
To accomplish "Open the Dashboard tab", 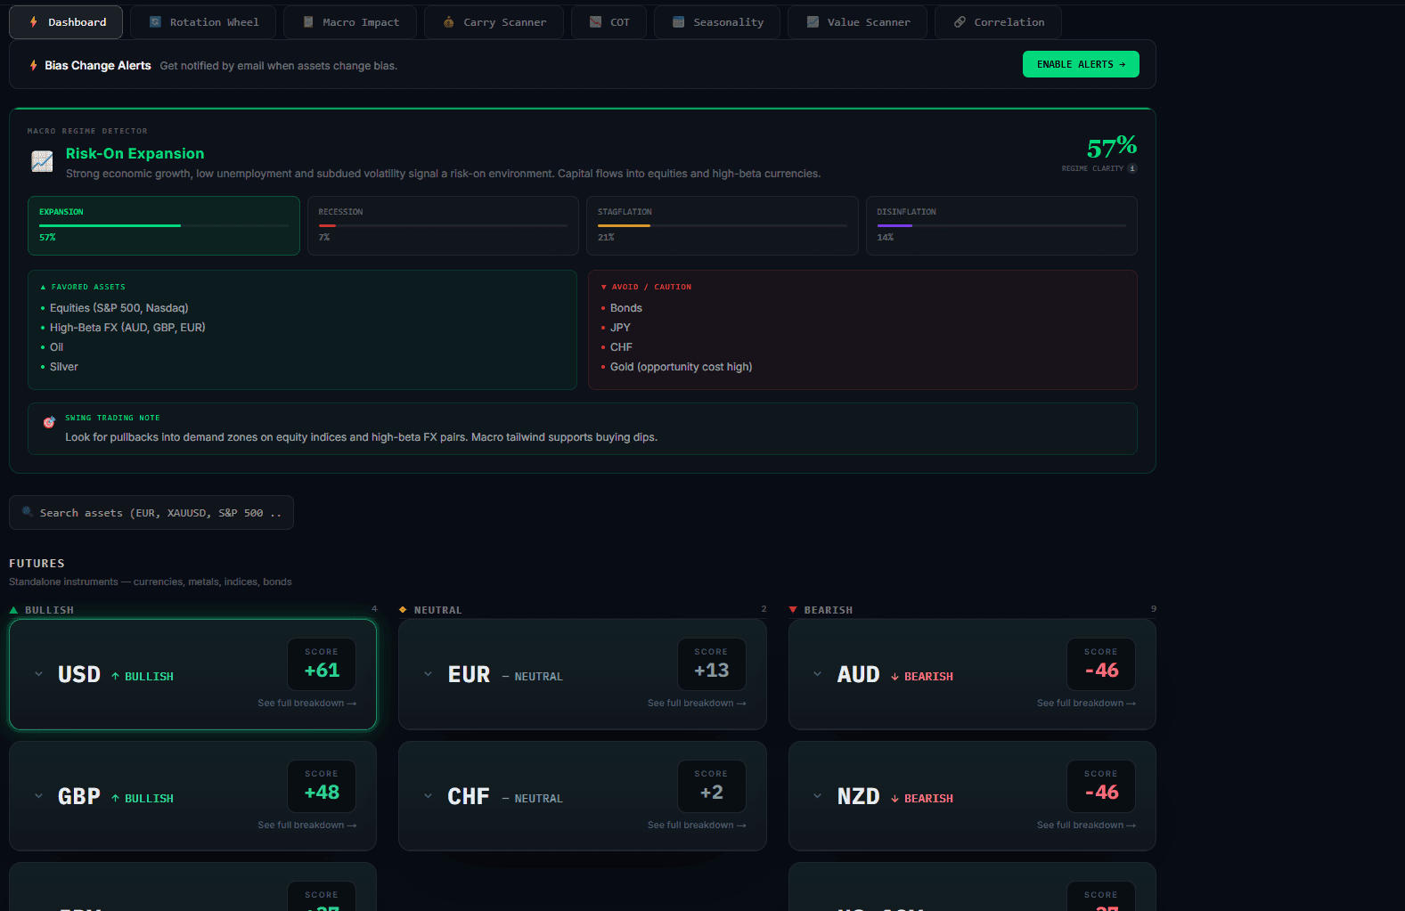I will coord(66,22).
